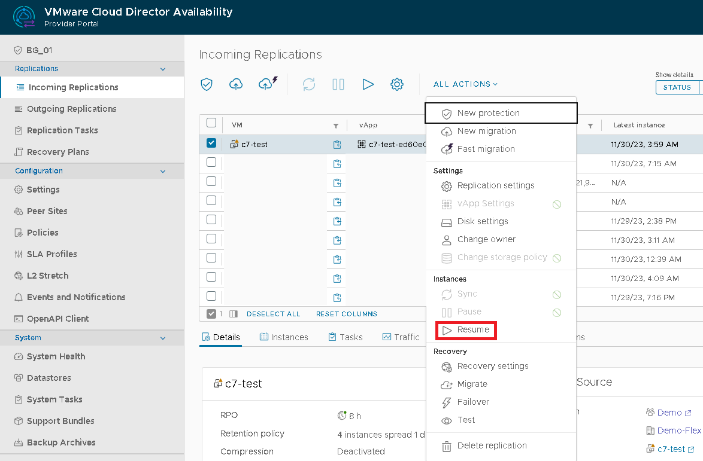The width and height of the screenshot is (703, 461).
Task: Click copy icon in c7-test row
Action: 337,144
